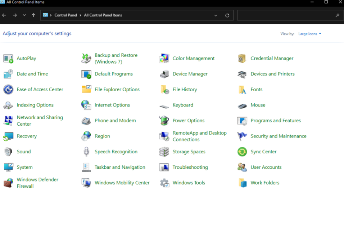This screenshot has height=225, width=344.
Task: Open the Programs and Features link
Action: 275,121
